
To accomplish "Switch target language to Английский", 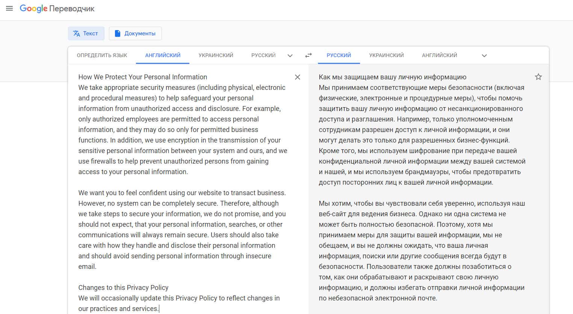I will pyautogui.click(x=439, y=55).
